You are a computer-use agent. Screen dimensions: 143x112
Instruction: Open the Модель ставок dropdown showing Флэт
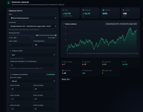pyautogui.click(x=33, y=55)
